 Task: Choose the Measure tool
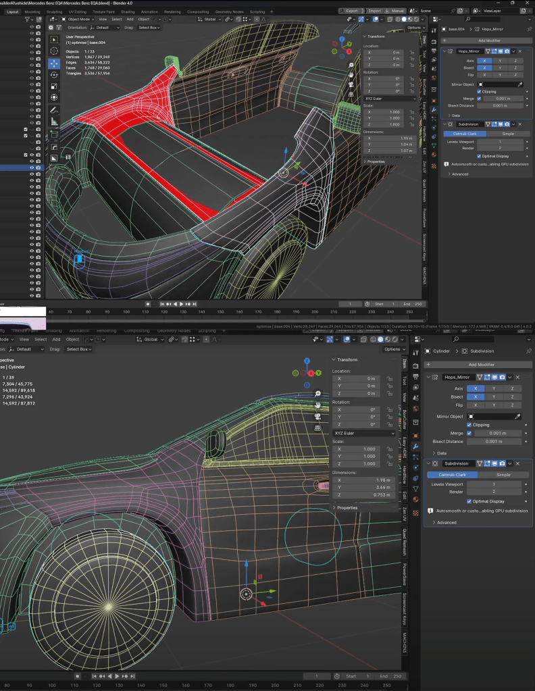55,122
